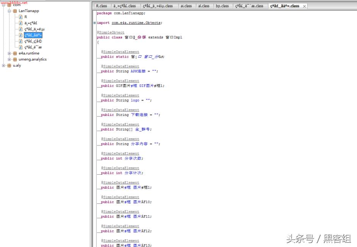Collapse the LanTianapp package node
Image resolution: width=357 pixels, height=247 pixels.
coord(9,11)
